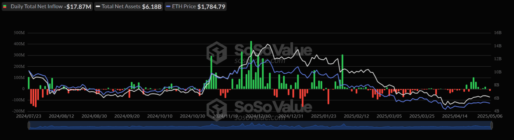Toggle the Total Net Assets $6.18B series
This screenshot has width=514, height=140.
[128, 6]
